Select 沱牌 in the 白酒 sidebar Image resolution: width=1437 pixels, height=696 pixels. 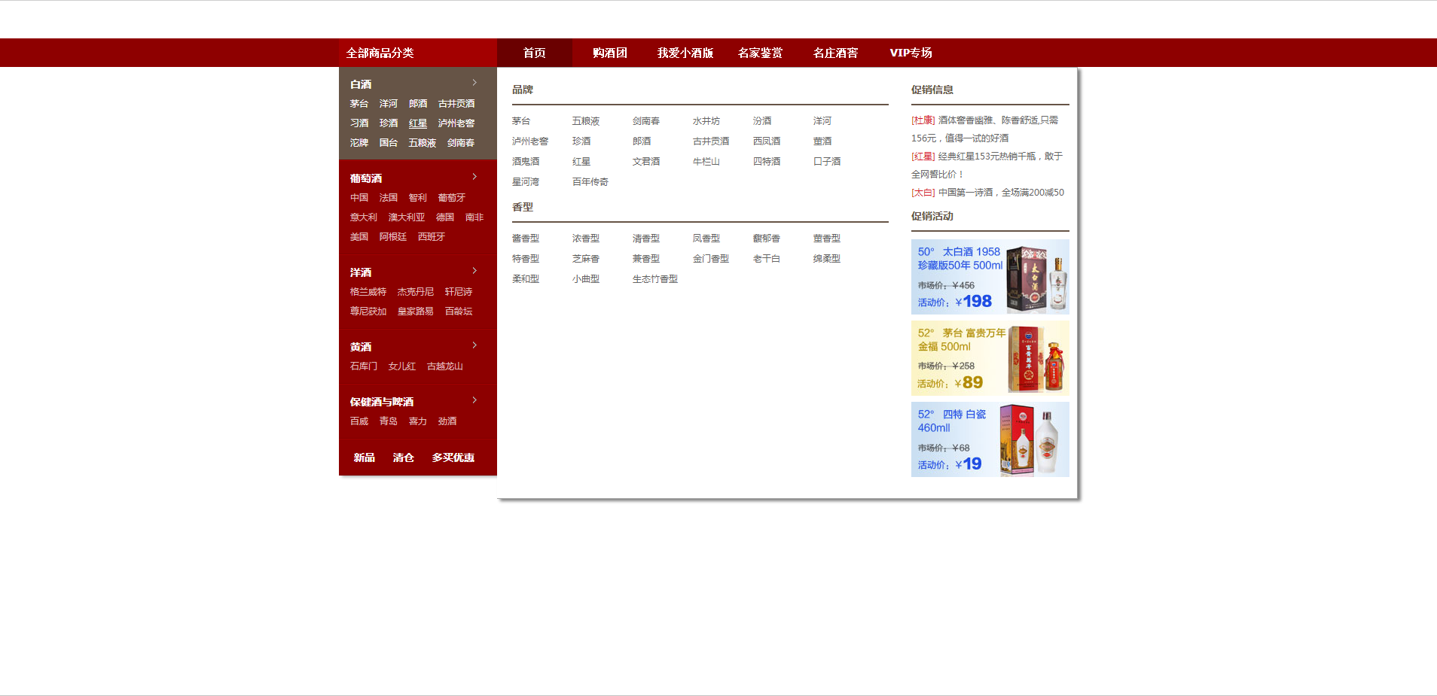pyautogui.click(x=359, y=143)
